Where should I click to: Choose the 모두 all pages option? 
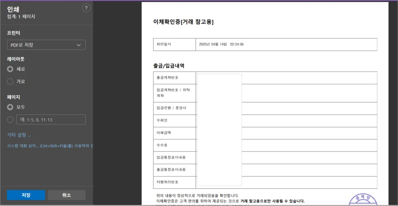[10, 107]
